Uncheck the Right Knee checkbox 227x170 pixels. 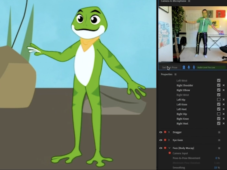click(x=219, y=119)
